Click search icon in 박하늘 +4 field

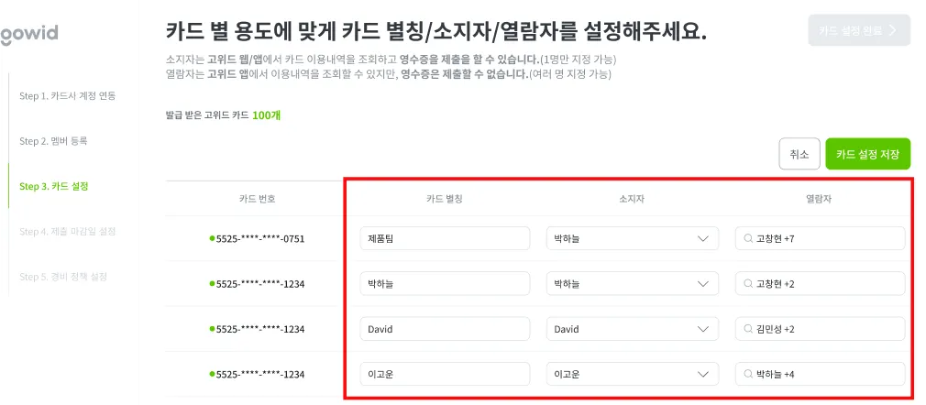point(747,374)
